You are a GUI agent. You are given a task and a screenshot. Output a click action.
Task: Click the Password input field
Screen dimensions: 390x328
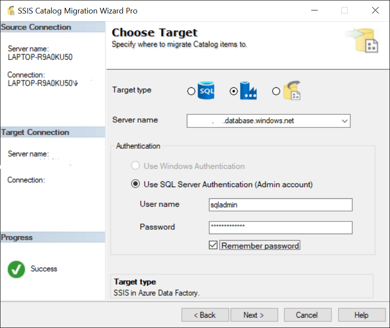[281, 228]
